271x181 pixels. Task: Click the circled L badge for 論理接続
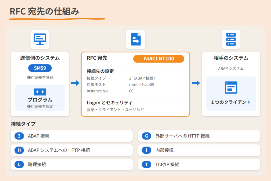(19, 164)
